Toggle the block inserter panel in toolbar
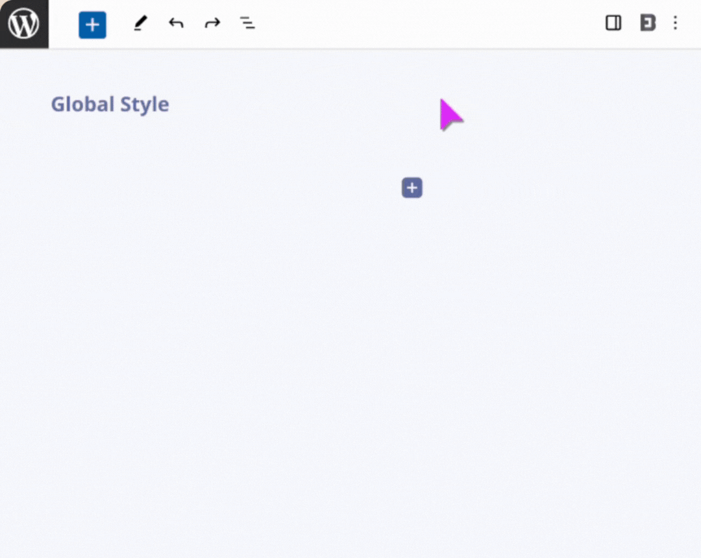The width and height of the screenshot is (701, 558). 92,25
